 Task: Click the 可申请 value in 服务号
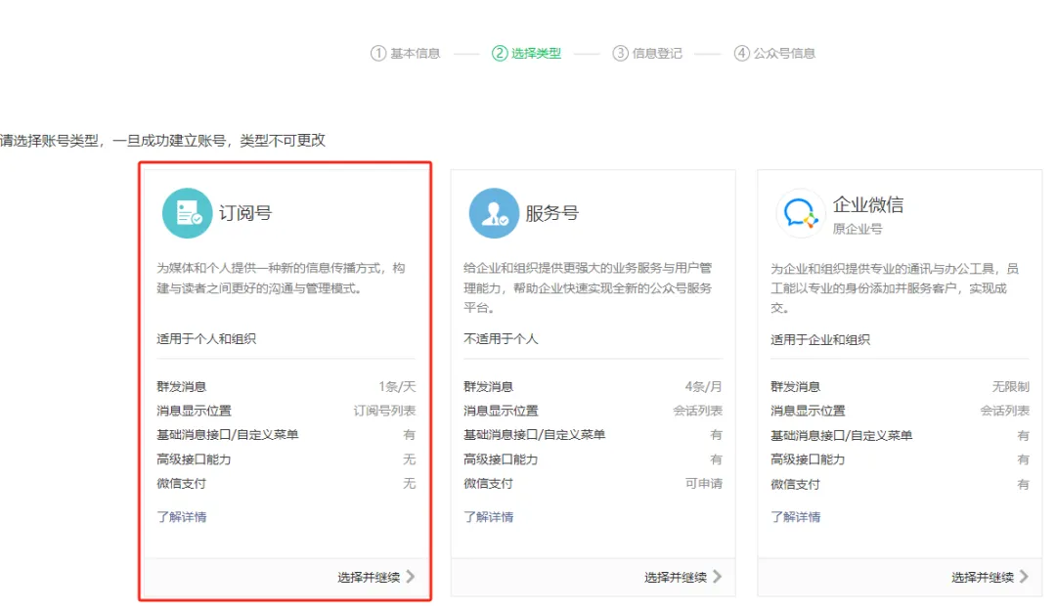tap(704, 483)
